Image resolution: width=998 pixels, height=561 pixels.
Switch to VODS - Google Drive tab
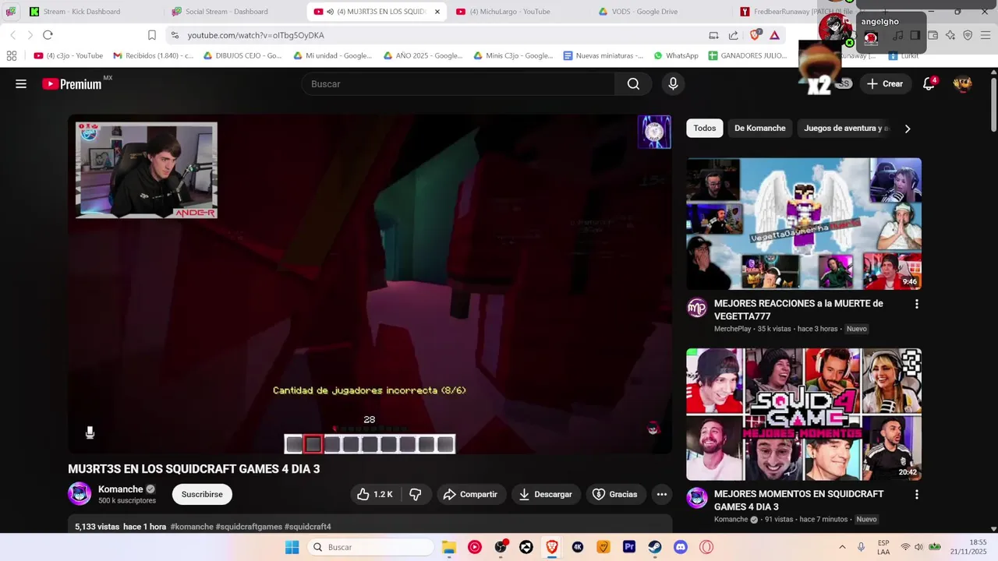[x=644, y=12]
